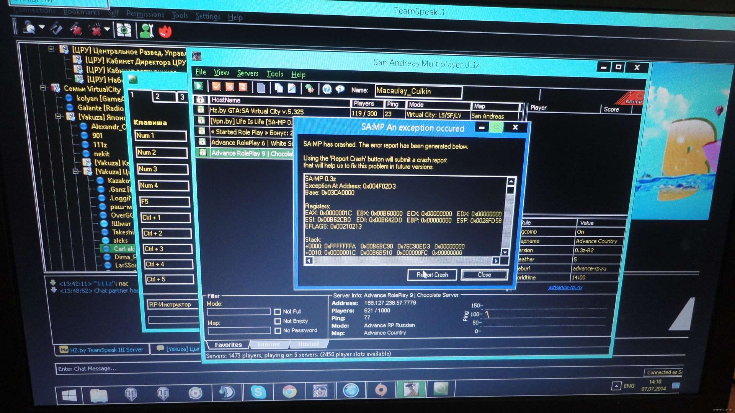735x413 pixels.
Task: Click the Name input field Macaulay_Culkin
Action: (x=418, y=92)
